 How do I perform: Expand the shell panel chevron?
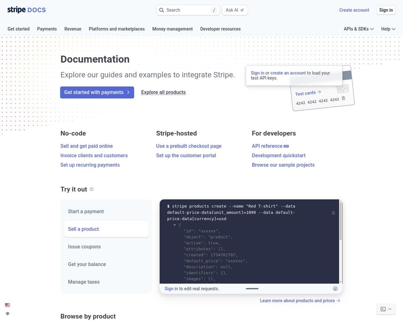pos(390,309)
